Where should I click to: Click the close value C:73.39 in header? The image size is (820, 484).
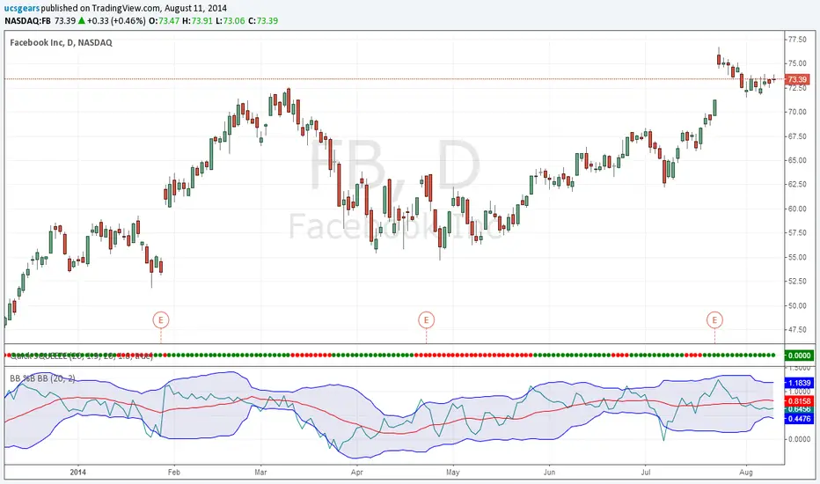[263, 21]
